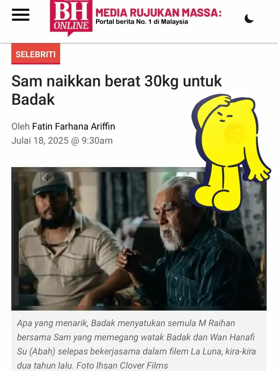Tap the yellow sticker's frowning face
Image resolution: width=278 pixels, height=371 pixels.
tap(225, 117)
